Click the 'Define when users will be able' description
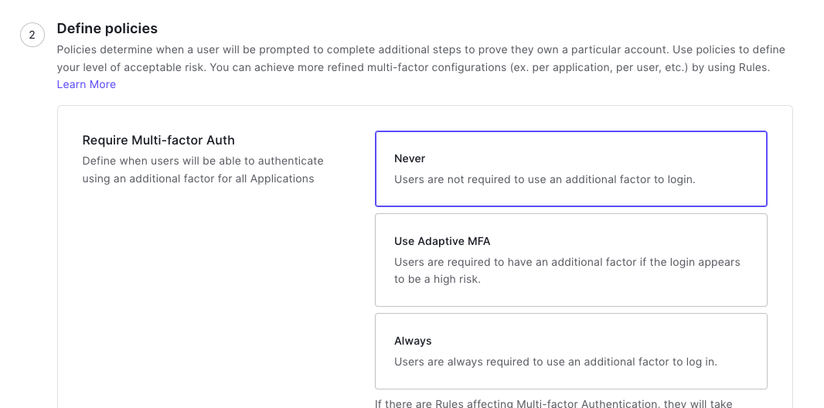 (203, 169)
